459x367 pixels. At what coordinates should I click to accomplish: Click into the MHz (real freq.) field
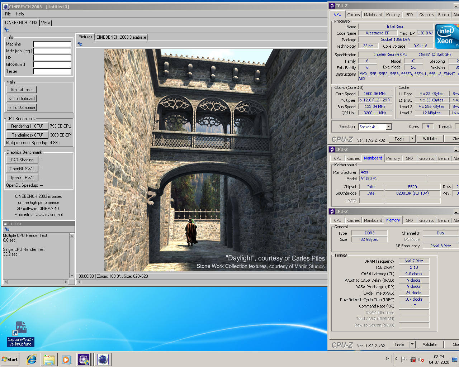(52, 51)
